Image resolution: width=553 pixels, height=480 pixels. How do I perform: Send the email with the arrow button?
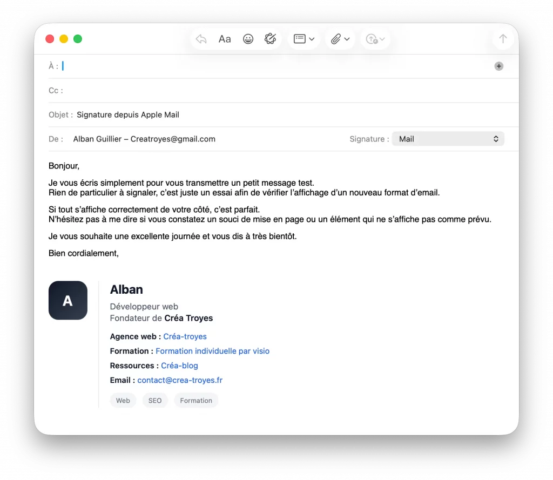pos(502,38)
